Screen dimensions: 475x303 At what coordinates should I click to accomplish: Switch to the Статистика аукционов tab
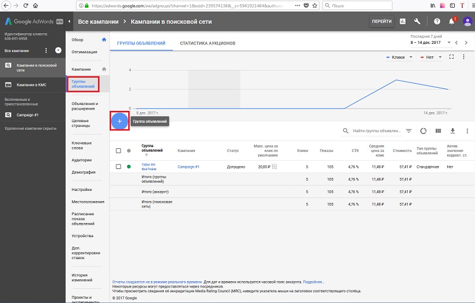(x=207, y=43)
